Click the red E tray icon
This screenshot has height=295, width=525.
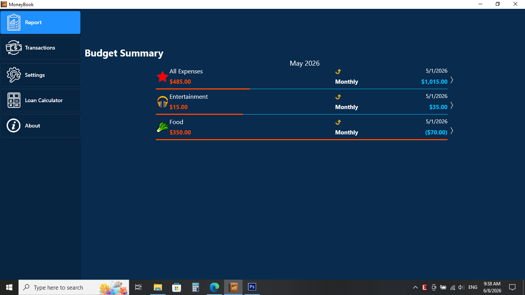pos(425,287)
